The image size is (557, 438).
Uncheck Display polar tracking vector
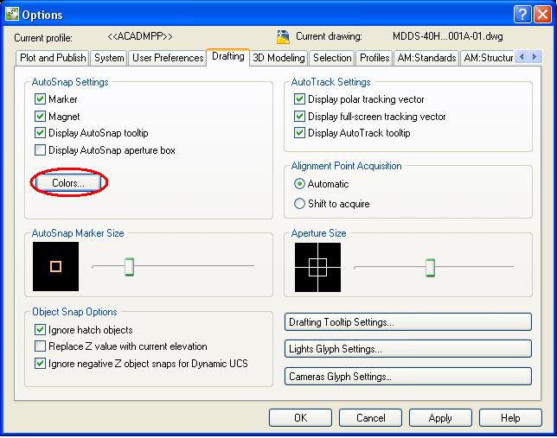[x=299, y=99]
